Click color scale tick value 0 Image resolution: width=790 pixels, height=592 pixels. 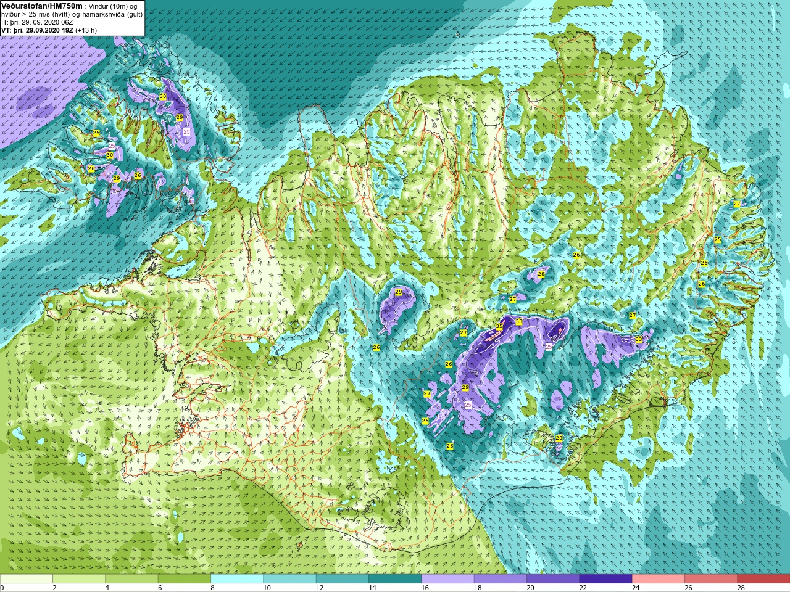click(2, 588)
